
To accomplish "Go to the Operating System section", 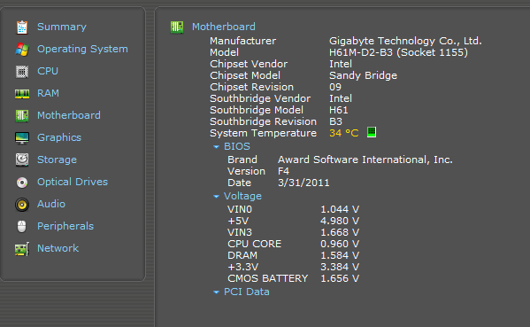I will pos(82,49).
